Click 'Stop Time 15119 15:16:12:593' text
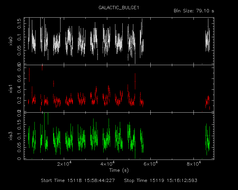Image resolution: width=238 pixels, height=190 pixels. pyautogui.click(x=161, y=180)
